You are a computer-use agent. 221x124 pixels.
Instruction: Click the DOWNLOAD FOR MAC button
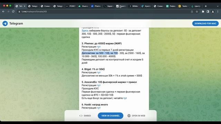[x=205, y=23]
